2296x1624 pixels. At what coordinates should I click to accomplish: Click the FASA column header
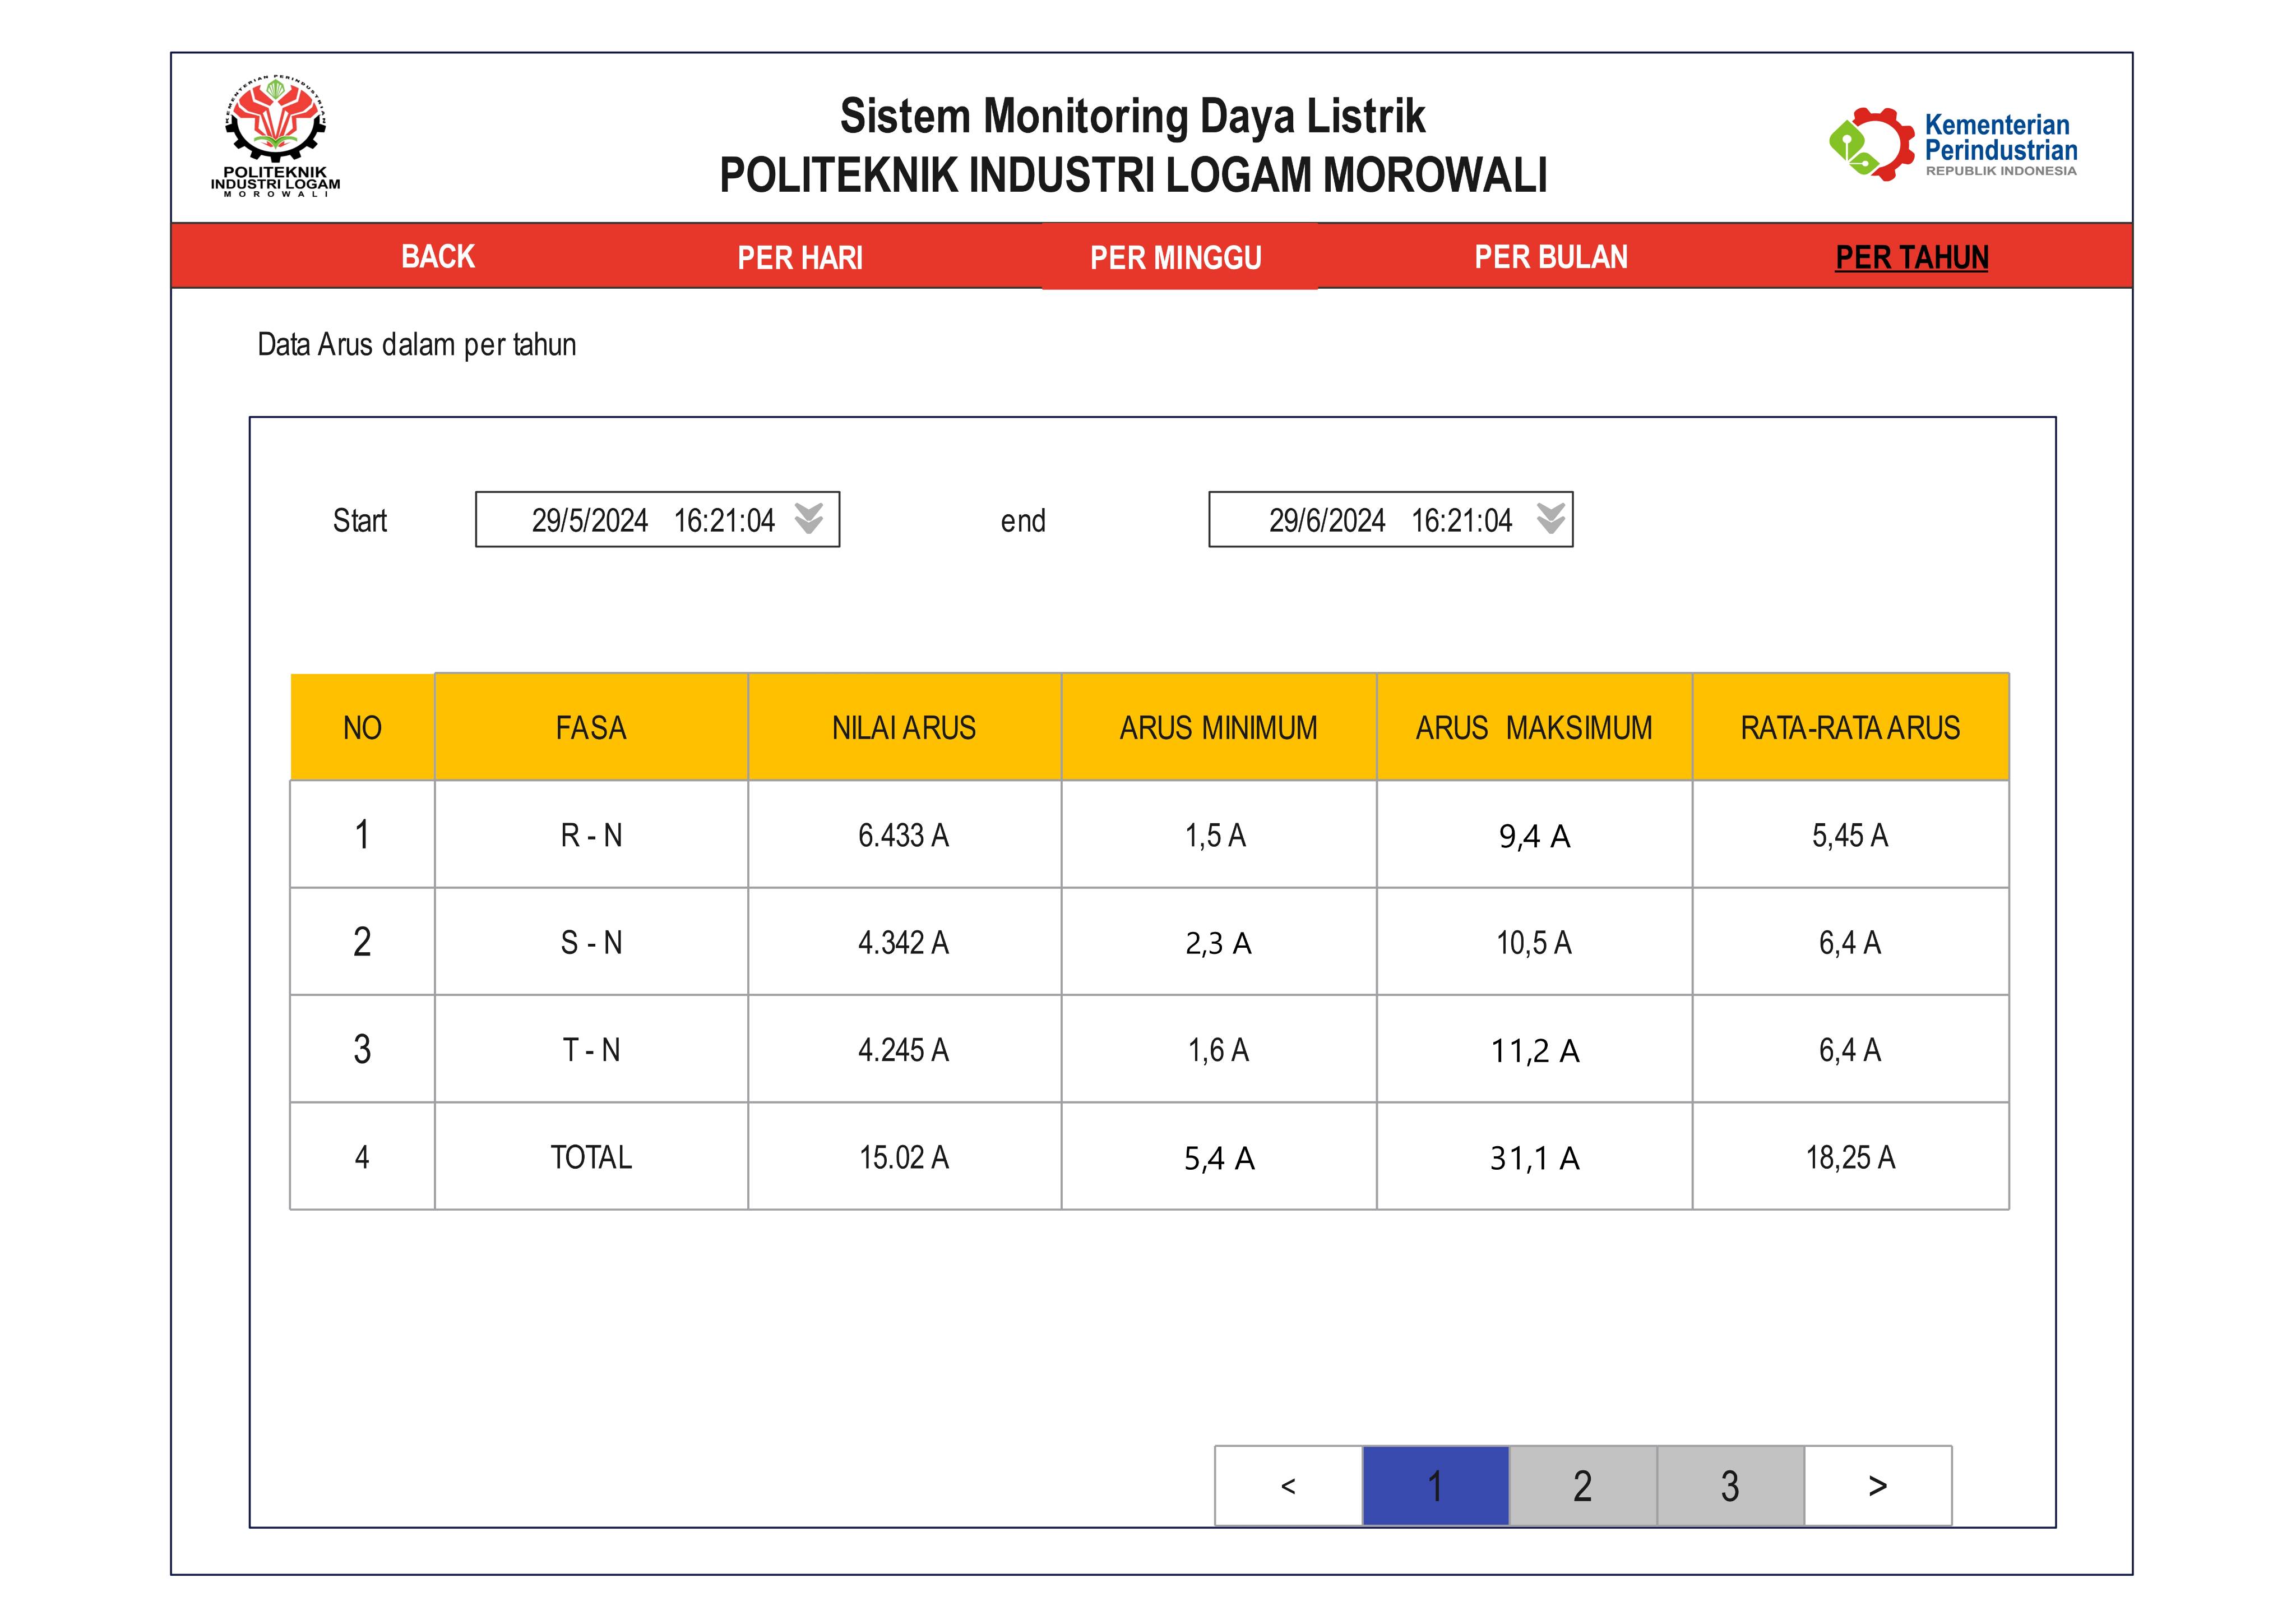[591, 727]
